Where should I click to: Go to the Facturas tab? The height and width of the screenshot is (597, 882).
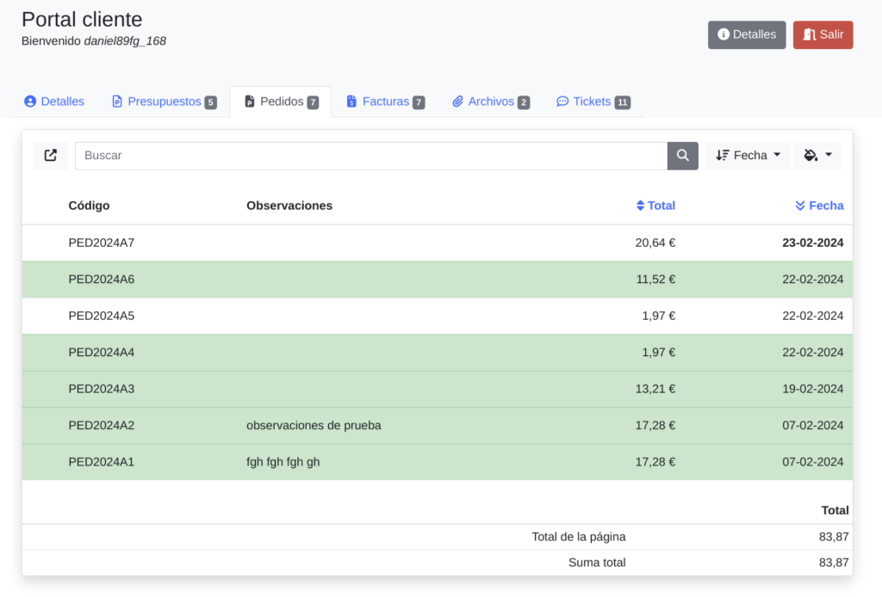click(385, 102)
